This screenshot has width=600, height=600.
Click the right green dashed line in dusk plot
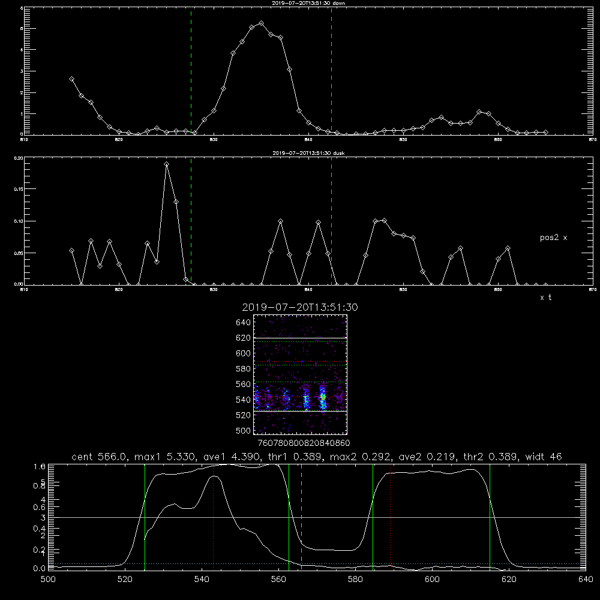pos(331,221)
